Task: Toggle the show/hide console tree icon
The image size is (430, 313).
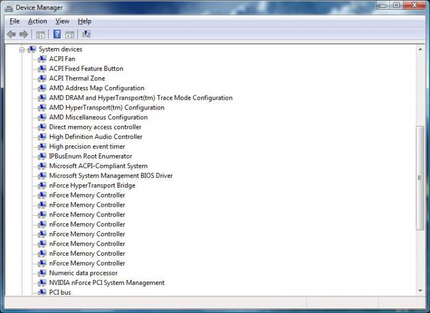Action: (40, 34)
